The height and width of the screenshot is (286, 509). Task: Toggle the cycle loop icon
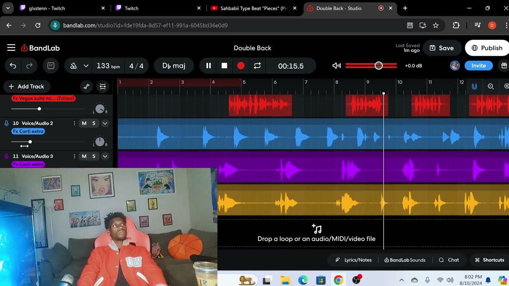(257, 66)
